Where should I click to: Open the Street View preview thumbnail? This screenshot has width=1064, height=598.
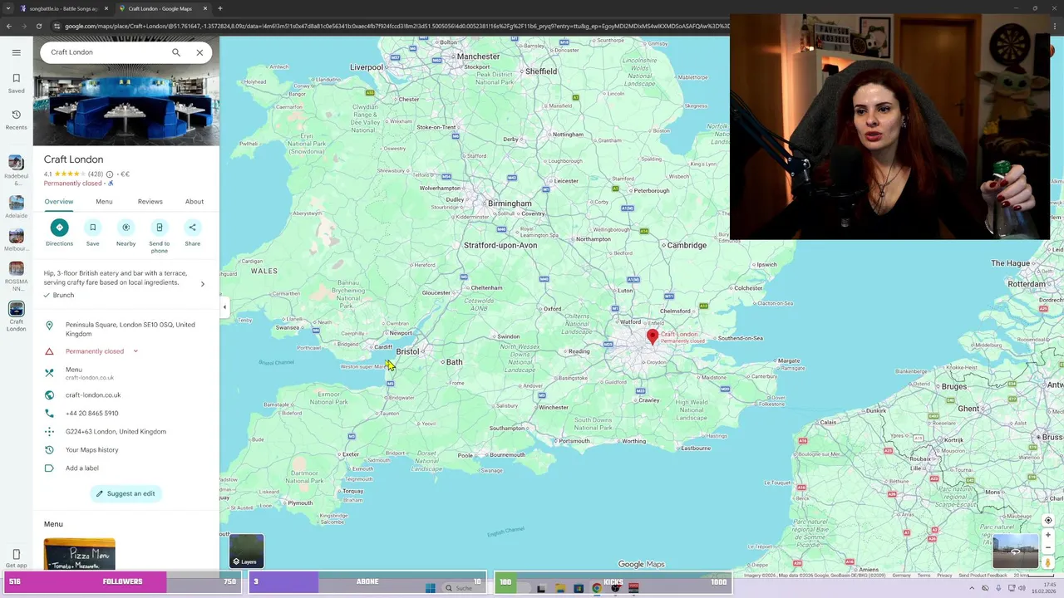(1015, 552)
